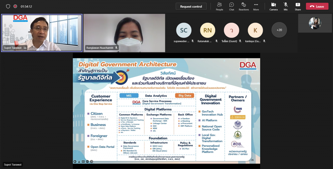Open More actions menu
The width and height of the screenshot is (333, 169).
click(256, 6)
